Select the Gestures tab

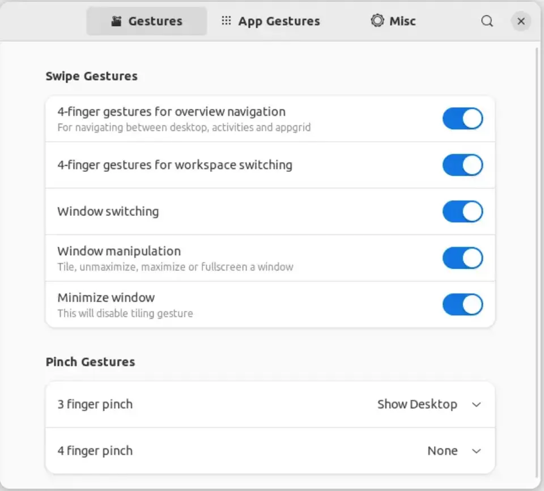tap(146, 21)
